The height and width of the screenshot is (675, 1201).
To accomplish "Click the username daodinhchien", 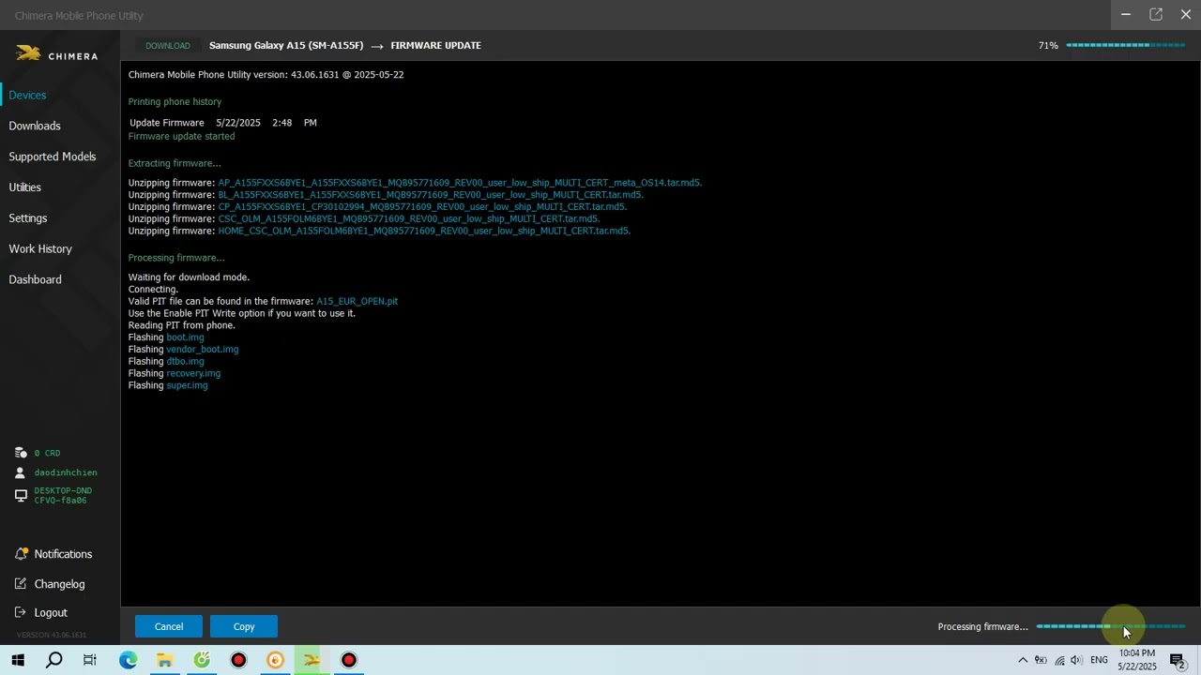I will 66,472.
